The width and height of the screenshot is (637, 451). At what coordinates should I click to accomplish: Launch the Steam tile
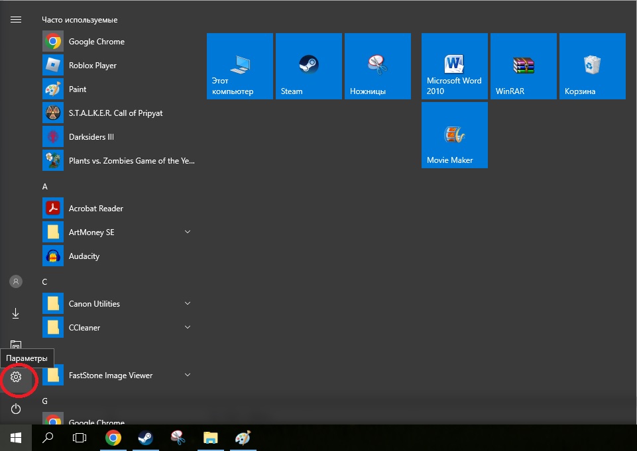309,66
